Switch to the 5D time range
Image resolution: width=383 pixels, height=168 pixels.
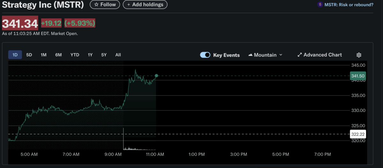point(29,55)
